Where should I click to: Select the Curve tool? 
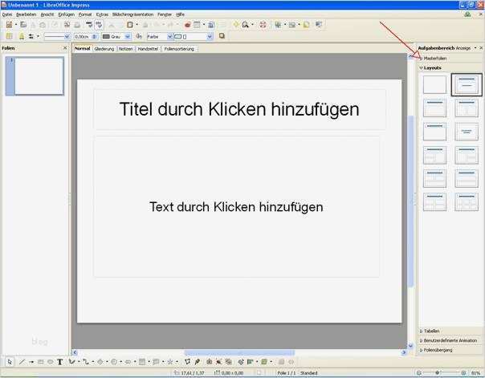71,362
